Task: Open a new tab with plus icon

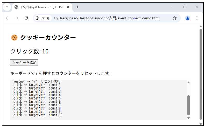Action: (x=77, y=7)
